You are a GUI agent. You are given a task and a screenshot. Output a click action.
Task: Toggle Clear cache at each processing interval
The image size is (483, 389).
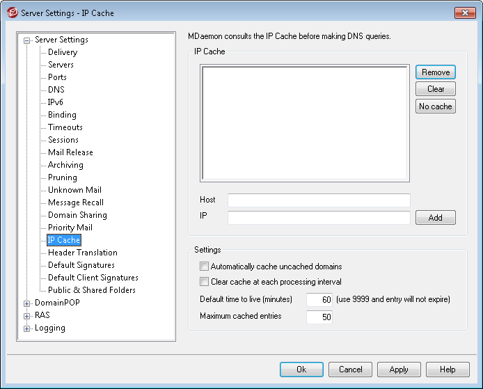click(x=204, y=282)
